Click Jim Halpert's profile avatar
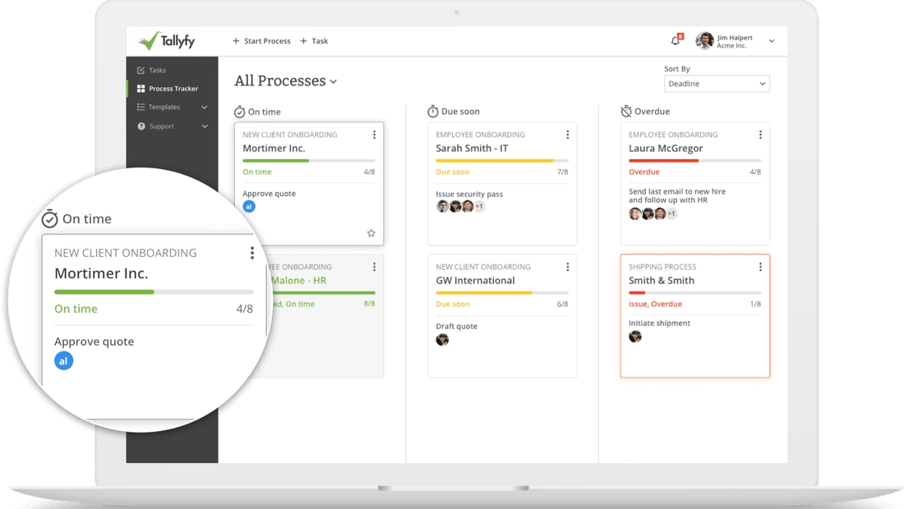This screenshot has width=904, height=509. tap(704, 41)
